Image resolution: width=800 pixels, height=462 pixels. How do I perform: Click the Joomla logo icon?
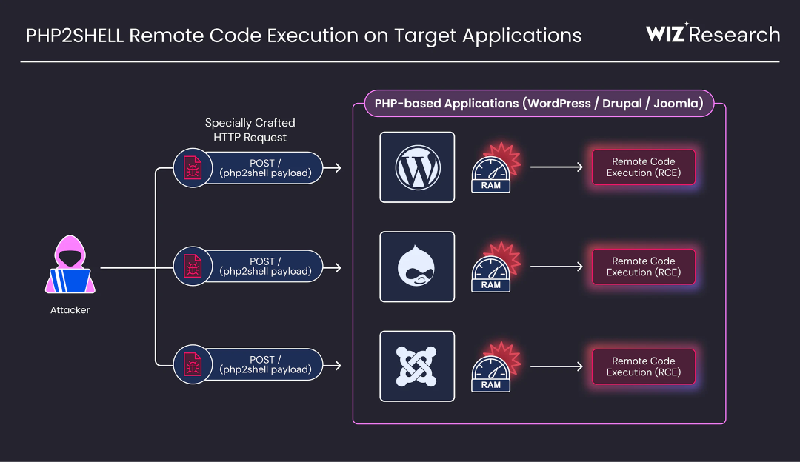(x=417, y=366)
